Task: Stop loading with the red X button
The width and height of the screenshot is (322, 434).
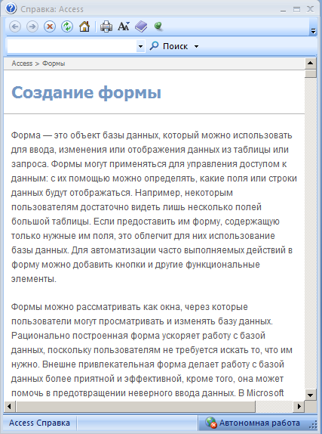Action: pos(50,27)
